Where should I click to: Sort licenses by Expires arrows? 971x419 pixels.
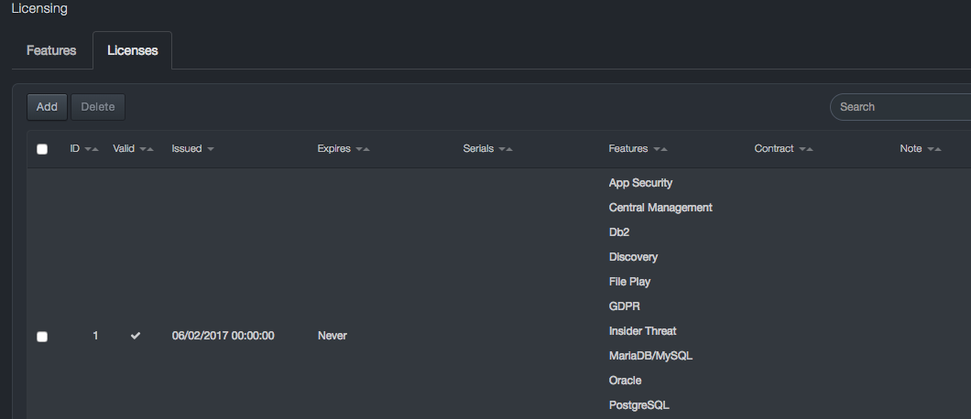pyautogui.click(x=362, y=149)
